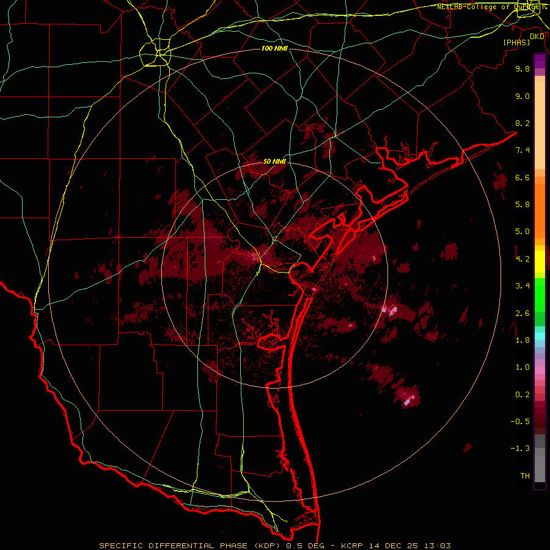Click the "100 NMI" range ring label
The height and width of the screenshot is (550, 550).
pyautogui.click(x=274, y=48)
